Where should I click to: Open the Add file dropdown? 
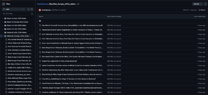(197, 4)
